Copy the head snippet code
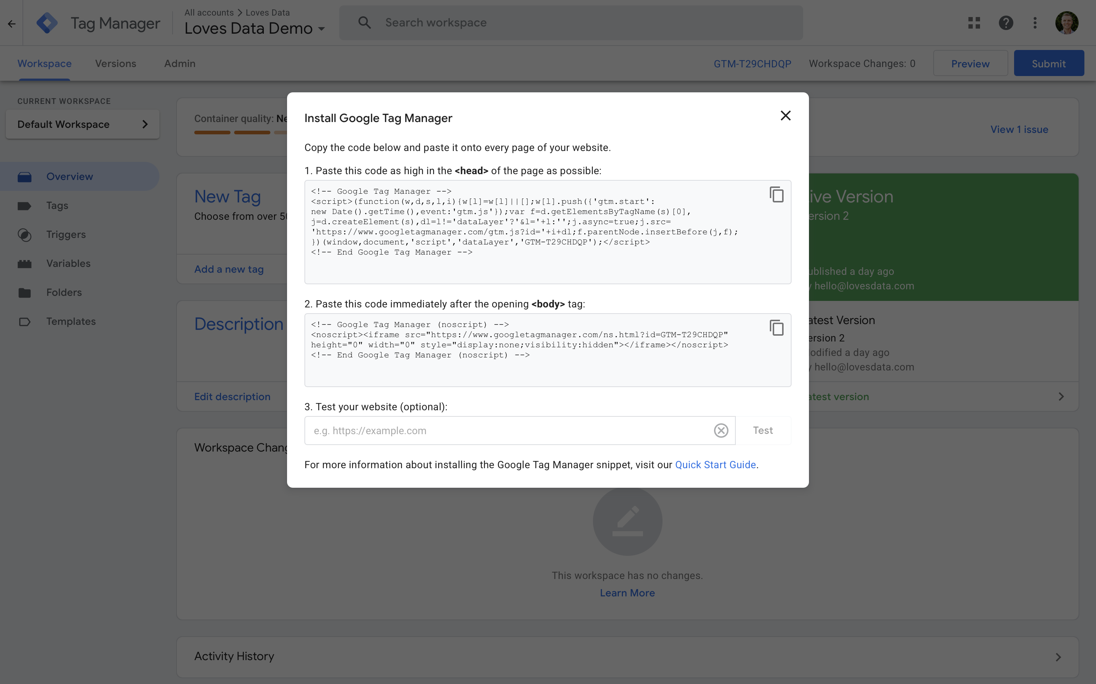 (x=776, y=194)
